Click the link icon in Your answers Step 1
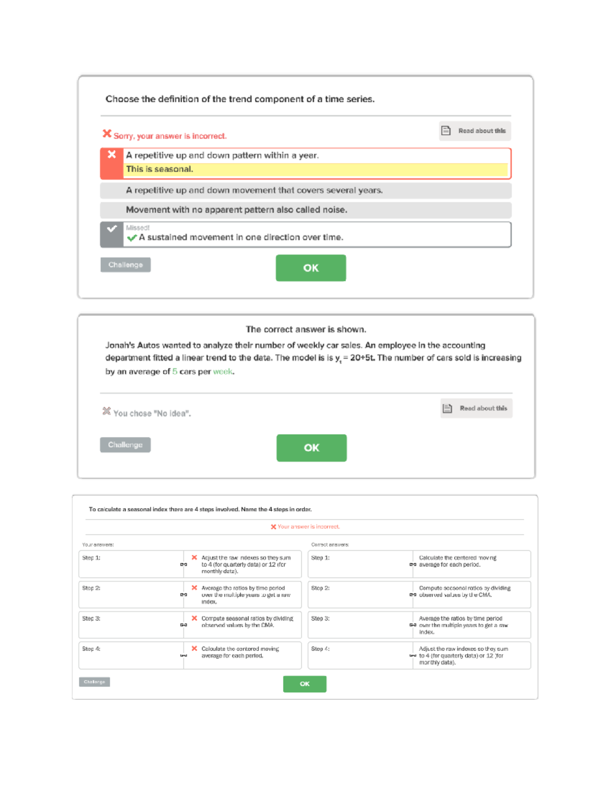Image resolution: width=611 pixels, height=791 pixels. 184,564
